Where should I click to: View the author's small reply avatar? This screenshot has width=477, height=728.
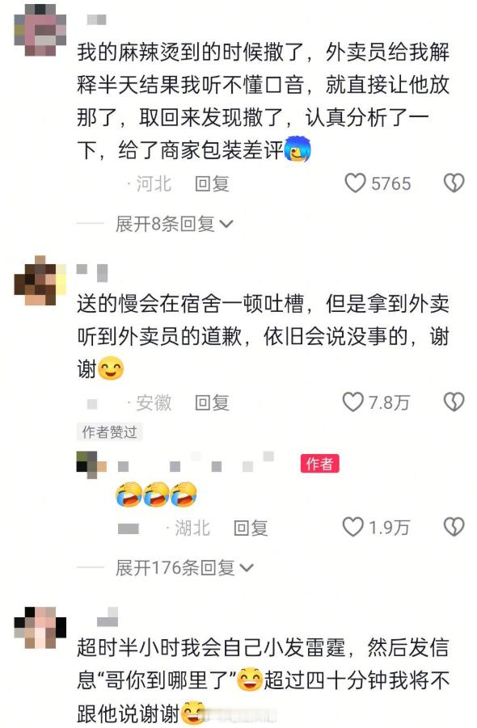point(91,465)
